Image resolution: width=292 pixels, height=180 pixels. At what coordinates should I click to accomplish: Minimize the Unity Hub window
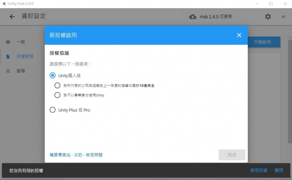pos(257,3)
